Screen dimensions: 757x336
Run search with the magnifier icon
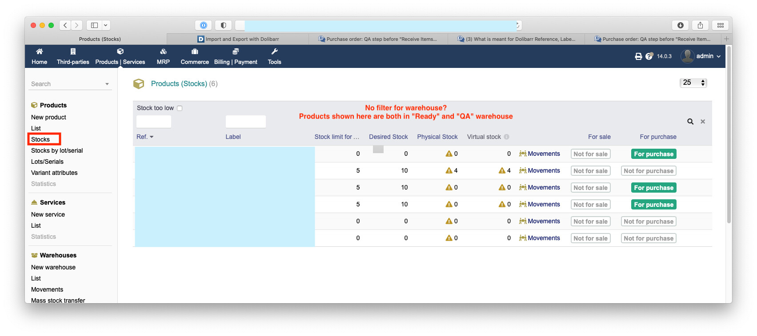click(x=690, y=122)
